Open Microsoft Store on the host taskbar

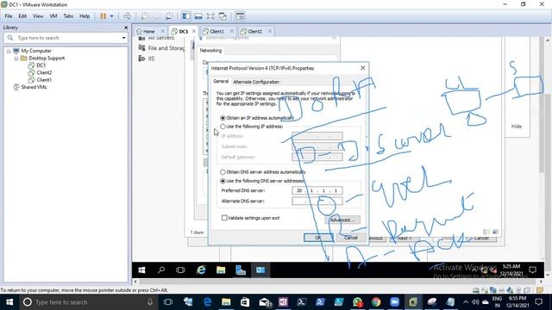[x=245, y=302]
